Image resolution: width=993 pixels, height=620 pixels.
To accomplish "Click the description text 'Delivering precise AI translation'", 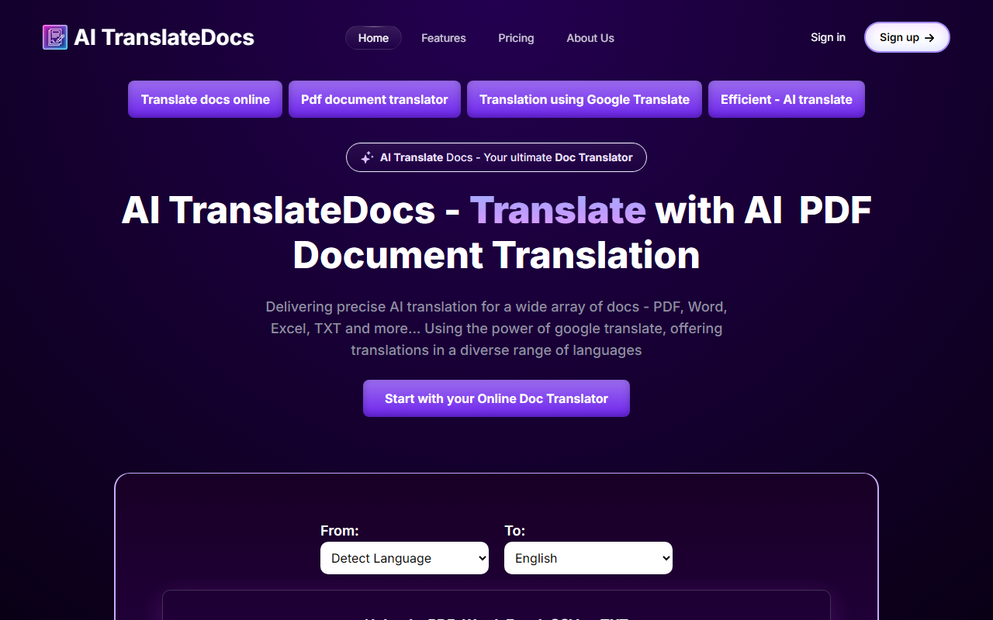I will [496, 329].
